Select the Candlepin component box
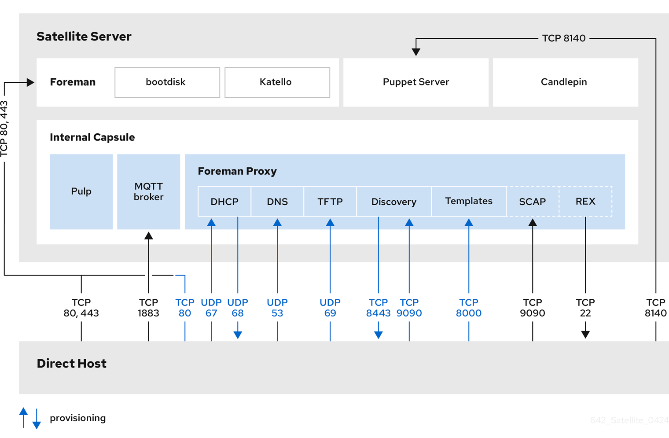669x438 pixels. pyautogui.click(x=565, y=82)
